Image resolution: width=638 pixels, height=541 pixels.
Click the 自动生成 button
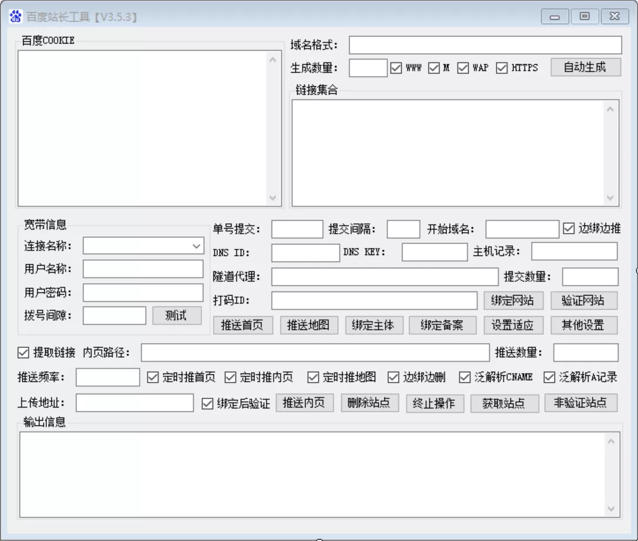point(586,67)
